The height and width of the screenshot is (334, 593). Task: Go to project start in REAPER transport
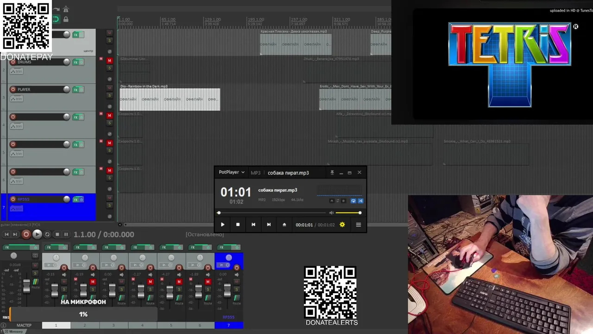[7, 234]
